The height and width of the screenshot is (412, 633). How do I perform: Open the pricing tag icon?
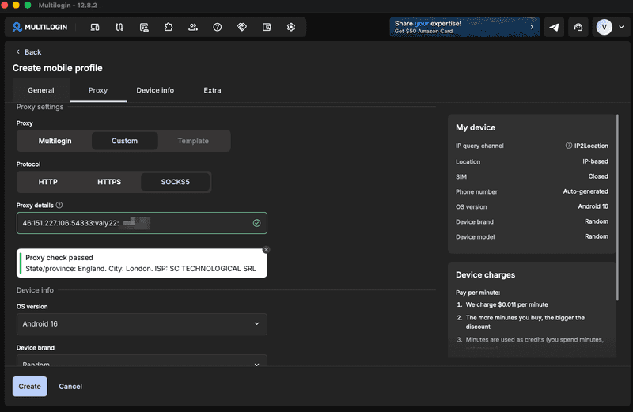[242, 27]
